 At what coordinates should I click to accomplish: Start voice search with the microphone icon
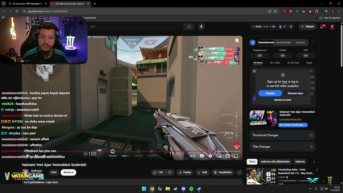tap(201, 27)
